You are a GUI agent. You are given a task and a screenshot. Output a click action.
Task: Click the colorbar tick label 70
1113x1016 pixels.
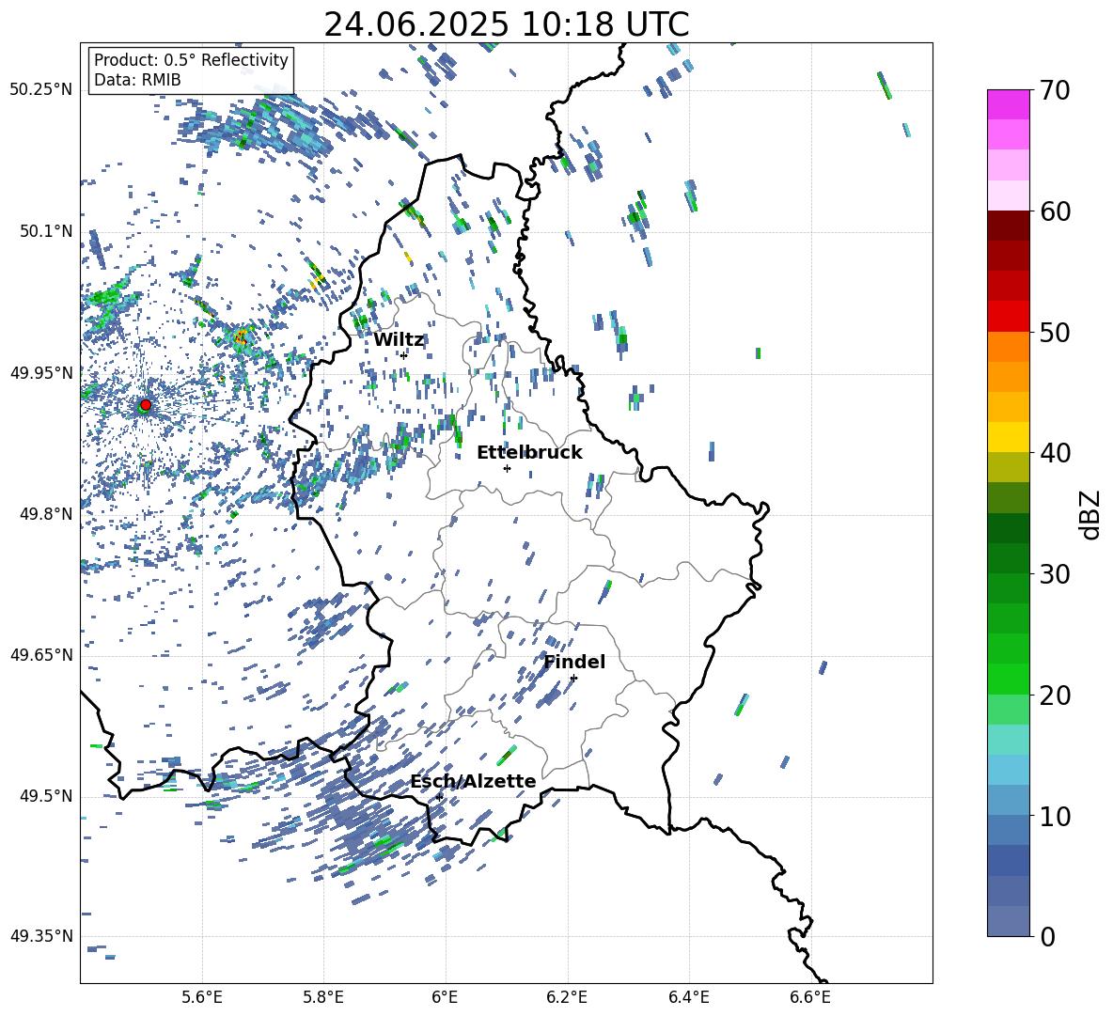click(x=1055, y=91)
